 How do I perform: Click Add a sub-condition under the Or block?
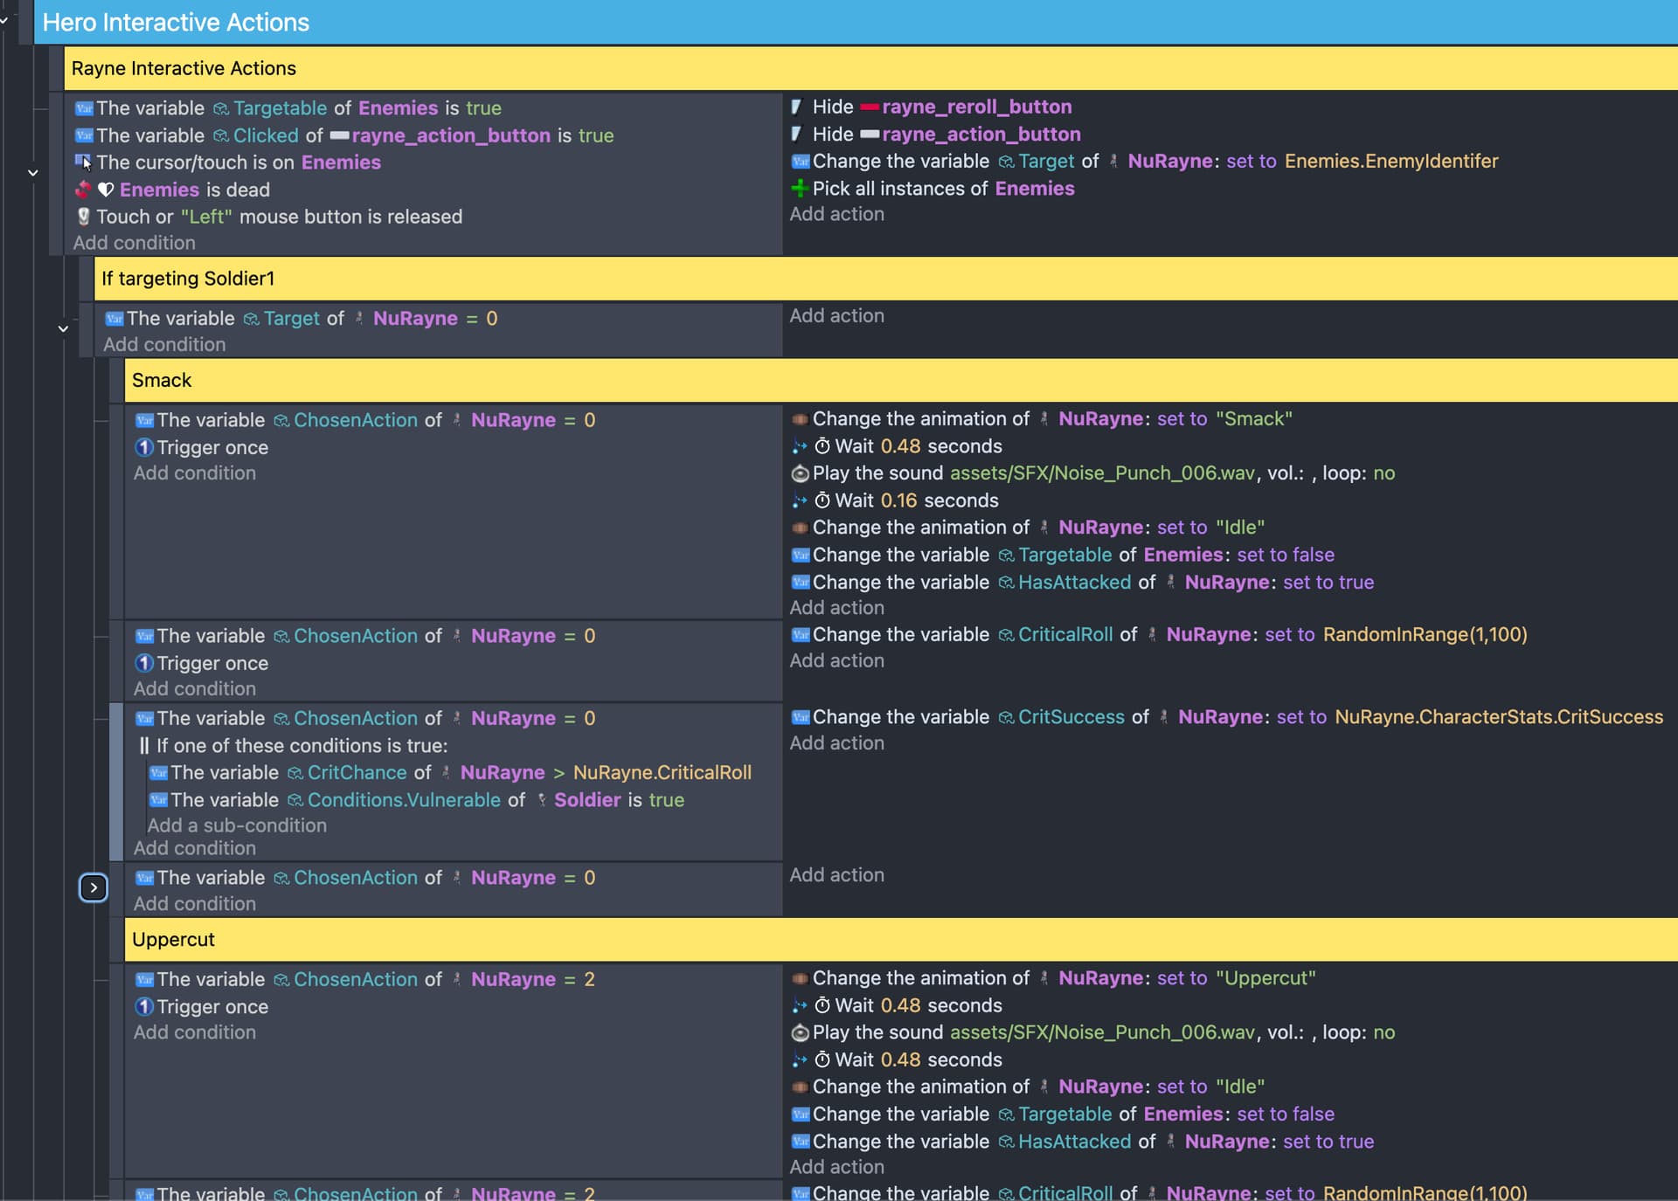pos(237,825)
